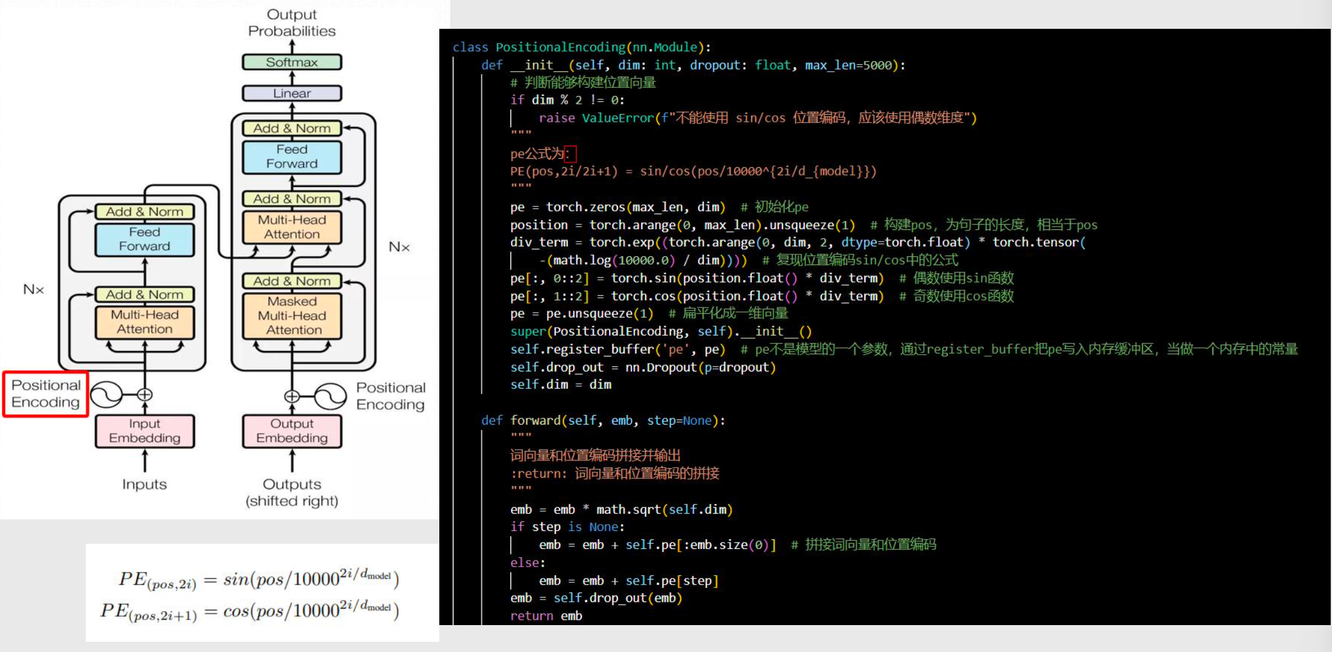
Task: Click the "self.drop_out = nn.Dropout(p=dropout)" line
Action: (643, 368)
